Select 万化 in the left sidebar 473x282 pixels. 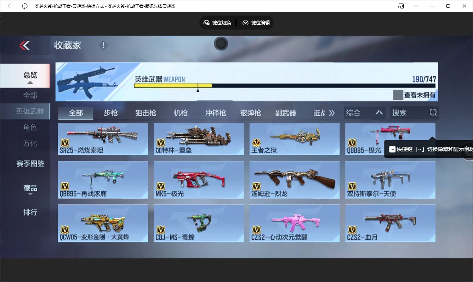coord(30,144)
